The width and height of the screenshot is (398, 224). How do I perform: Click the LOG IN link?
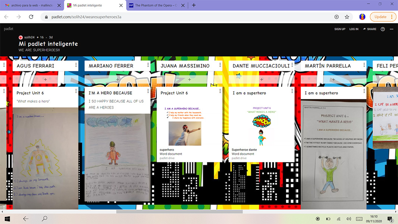(354, 29)
